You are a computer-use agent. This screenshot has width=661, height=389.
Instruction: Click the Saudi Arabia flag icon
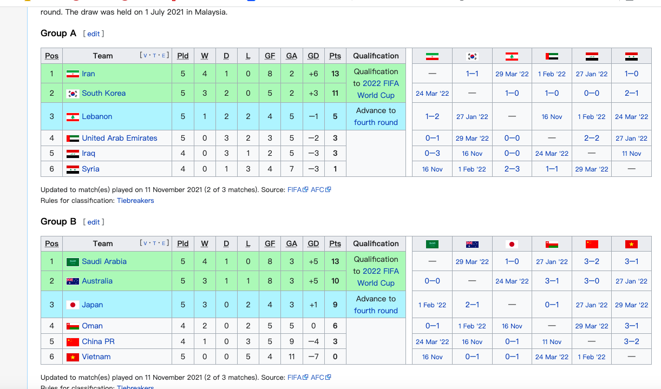tap(73, 261)
